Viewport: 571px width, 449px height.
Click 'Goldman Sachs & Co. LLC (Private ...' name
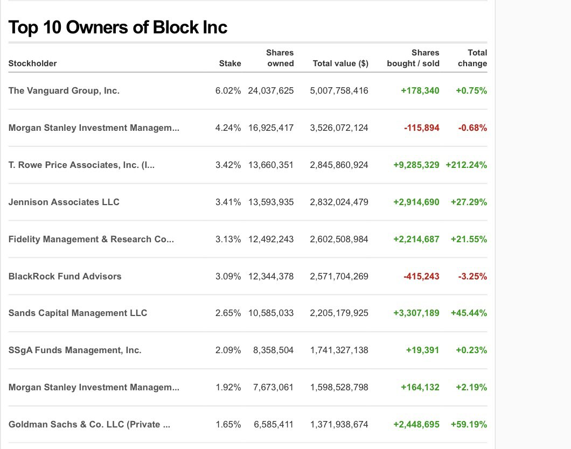coord(89,424)
